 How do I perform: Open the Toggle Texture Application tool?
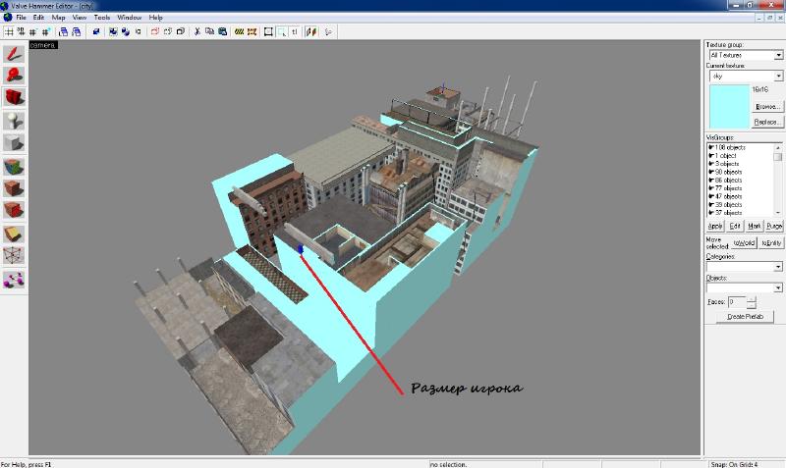pos(14,166)
